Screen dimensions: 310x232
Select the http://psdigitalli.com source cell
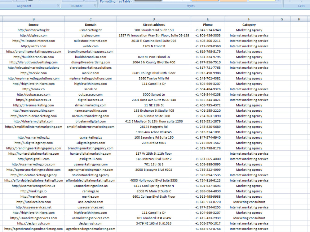[33, 159]
